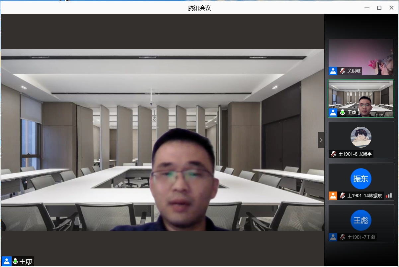This screenshot has width=399, height=267.
Task: Click the user icon in 王康's sidebar thumbnail
Action: pos(333,112)
